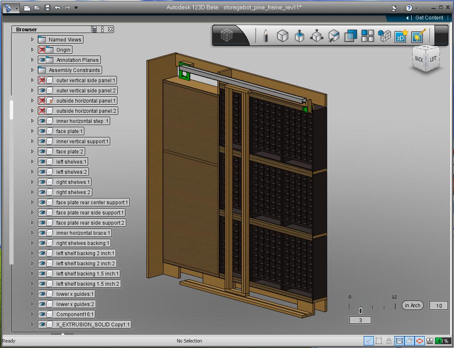Click the ruler scale slider marker
Screen dimensions: 454x348
tap(360, 310)
